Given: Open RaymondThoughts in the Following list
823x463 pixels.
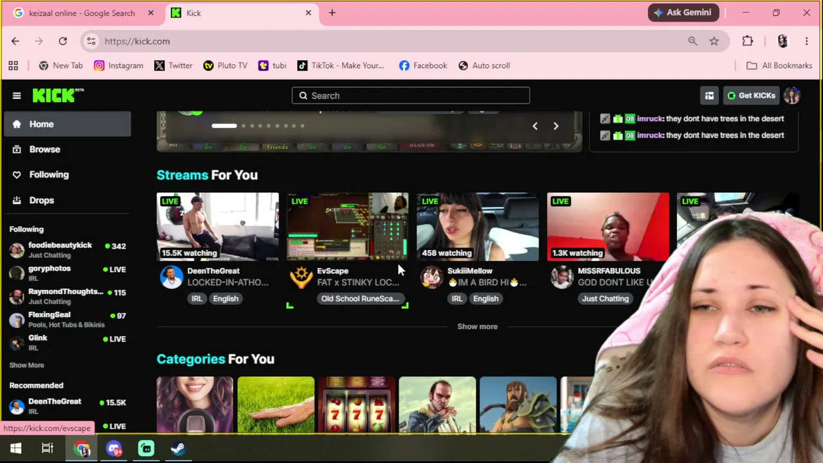Looking at the screenshot, I should pos(68,296).
